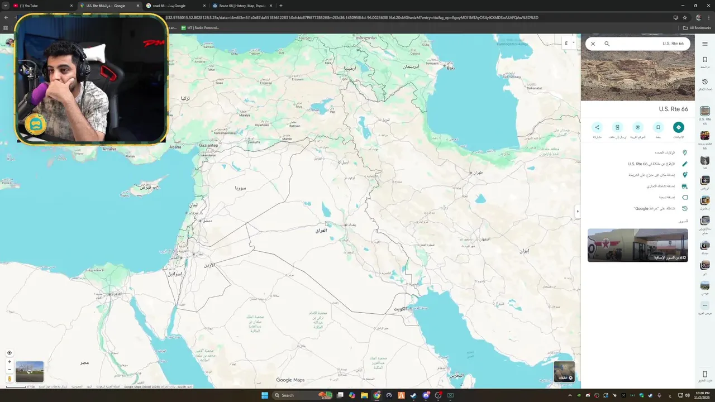Open the map layers thumbnail bottom-left
This screenshot has height=402, width=715.
coord(30,372)
